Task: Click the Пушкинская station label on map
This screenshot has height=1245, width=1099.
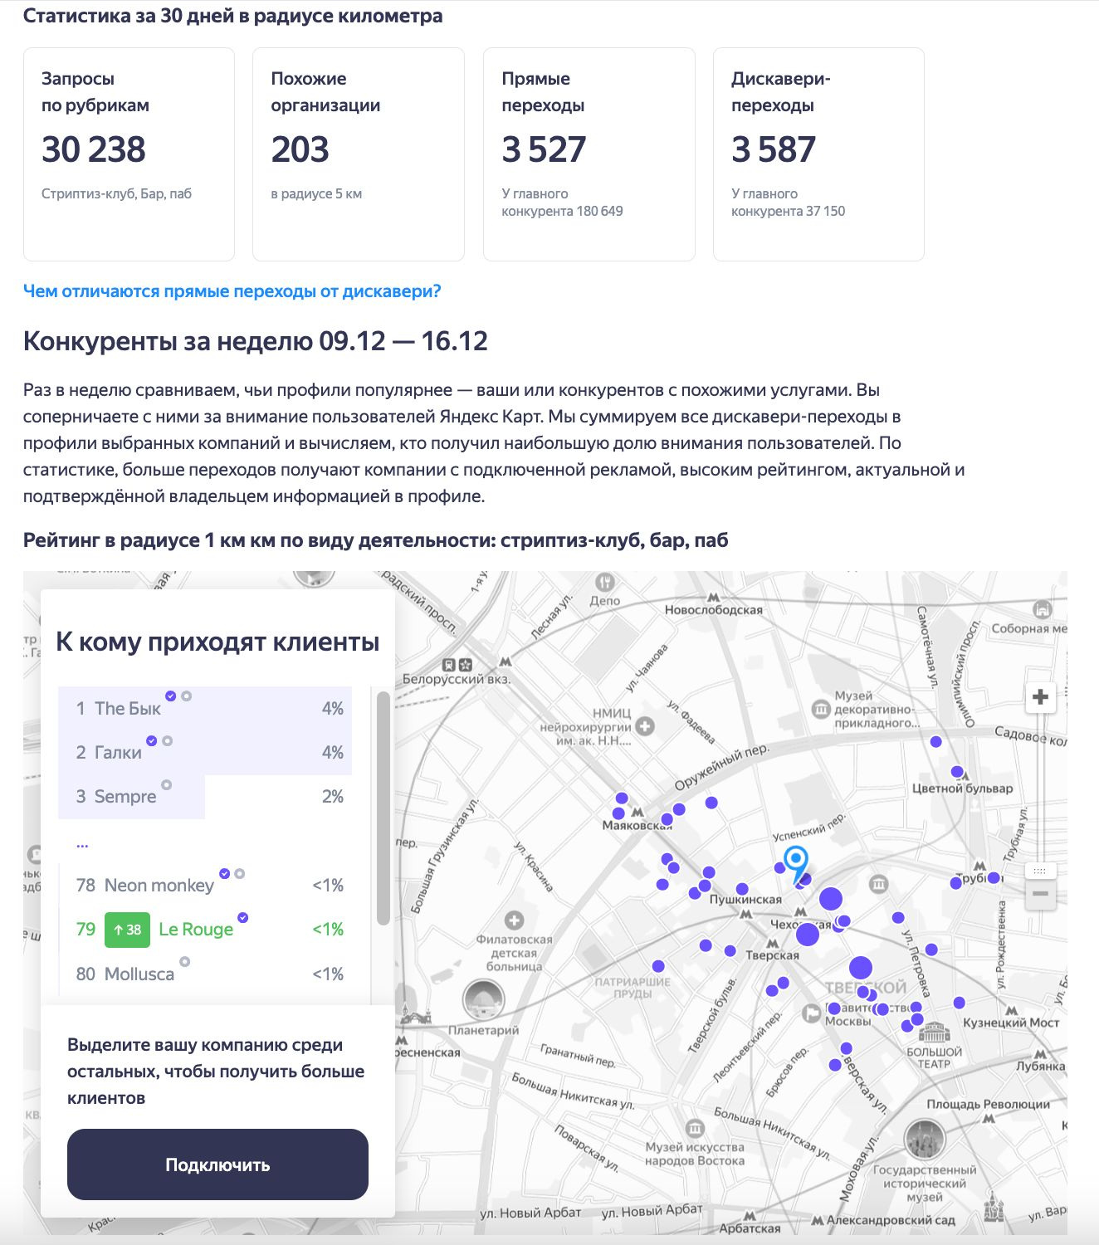Action: tap(745, 899)
